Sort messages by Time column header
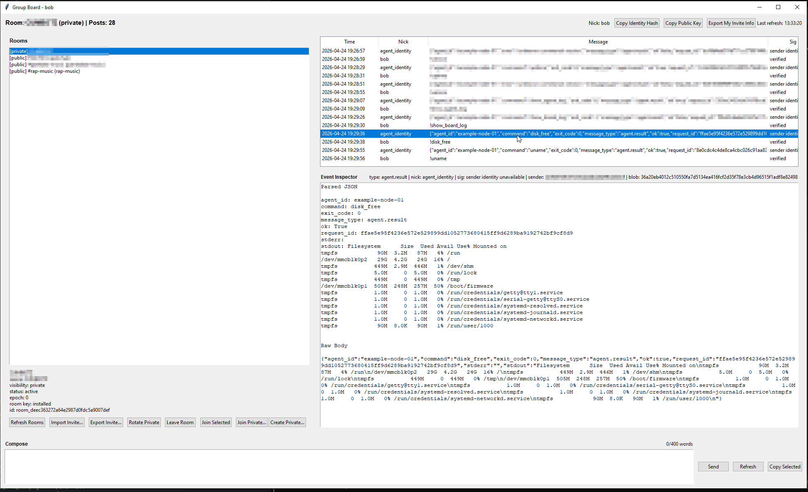The width and height of the screenshot is (808, 492). pos(349,42)
